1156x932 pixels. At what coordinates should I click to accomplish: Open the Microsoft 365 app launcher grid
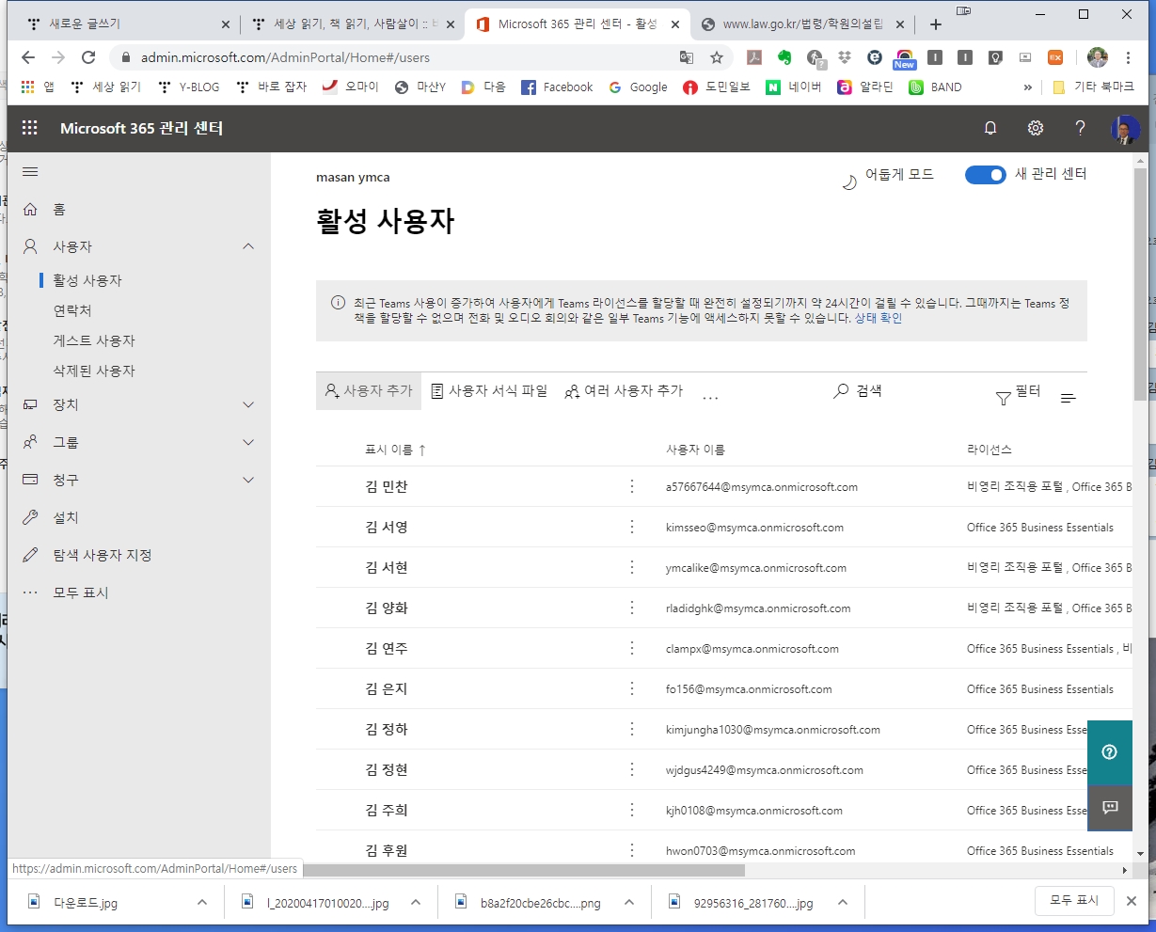[30, 128]
